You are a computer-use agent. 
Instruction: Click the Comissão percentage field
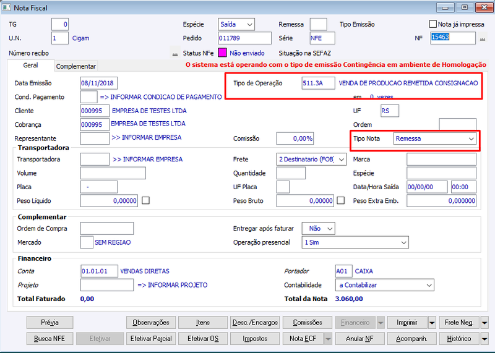pyautogui.click(x=295, y=138)
